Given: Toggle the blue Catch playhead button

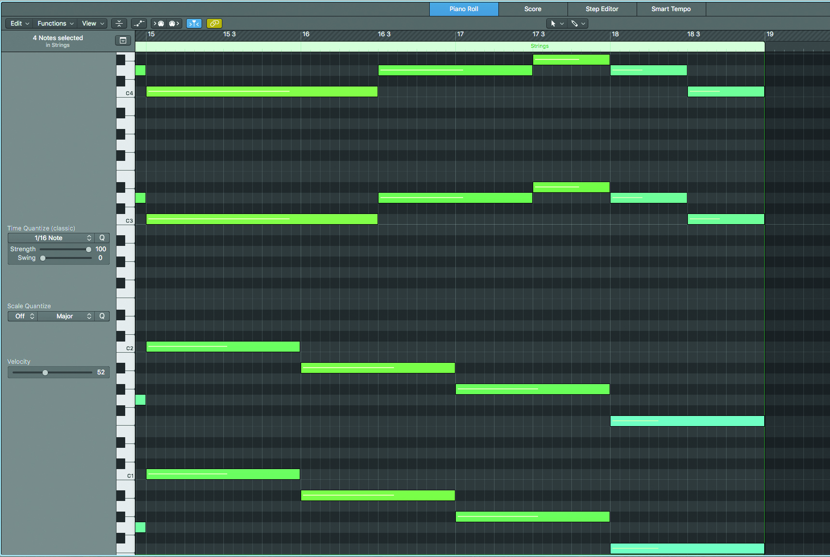Looking at the screenshot, I should pyautogui.click(x=194, y=23).
